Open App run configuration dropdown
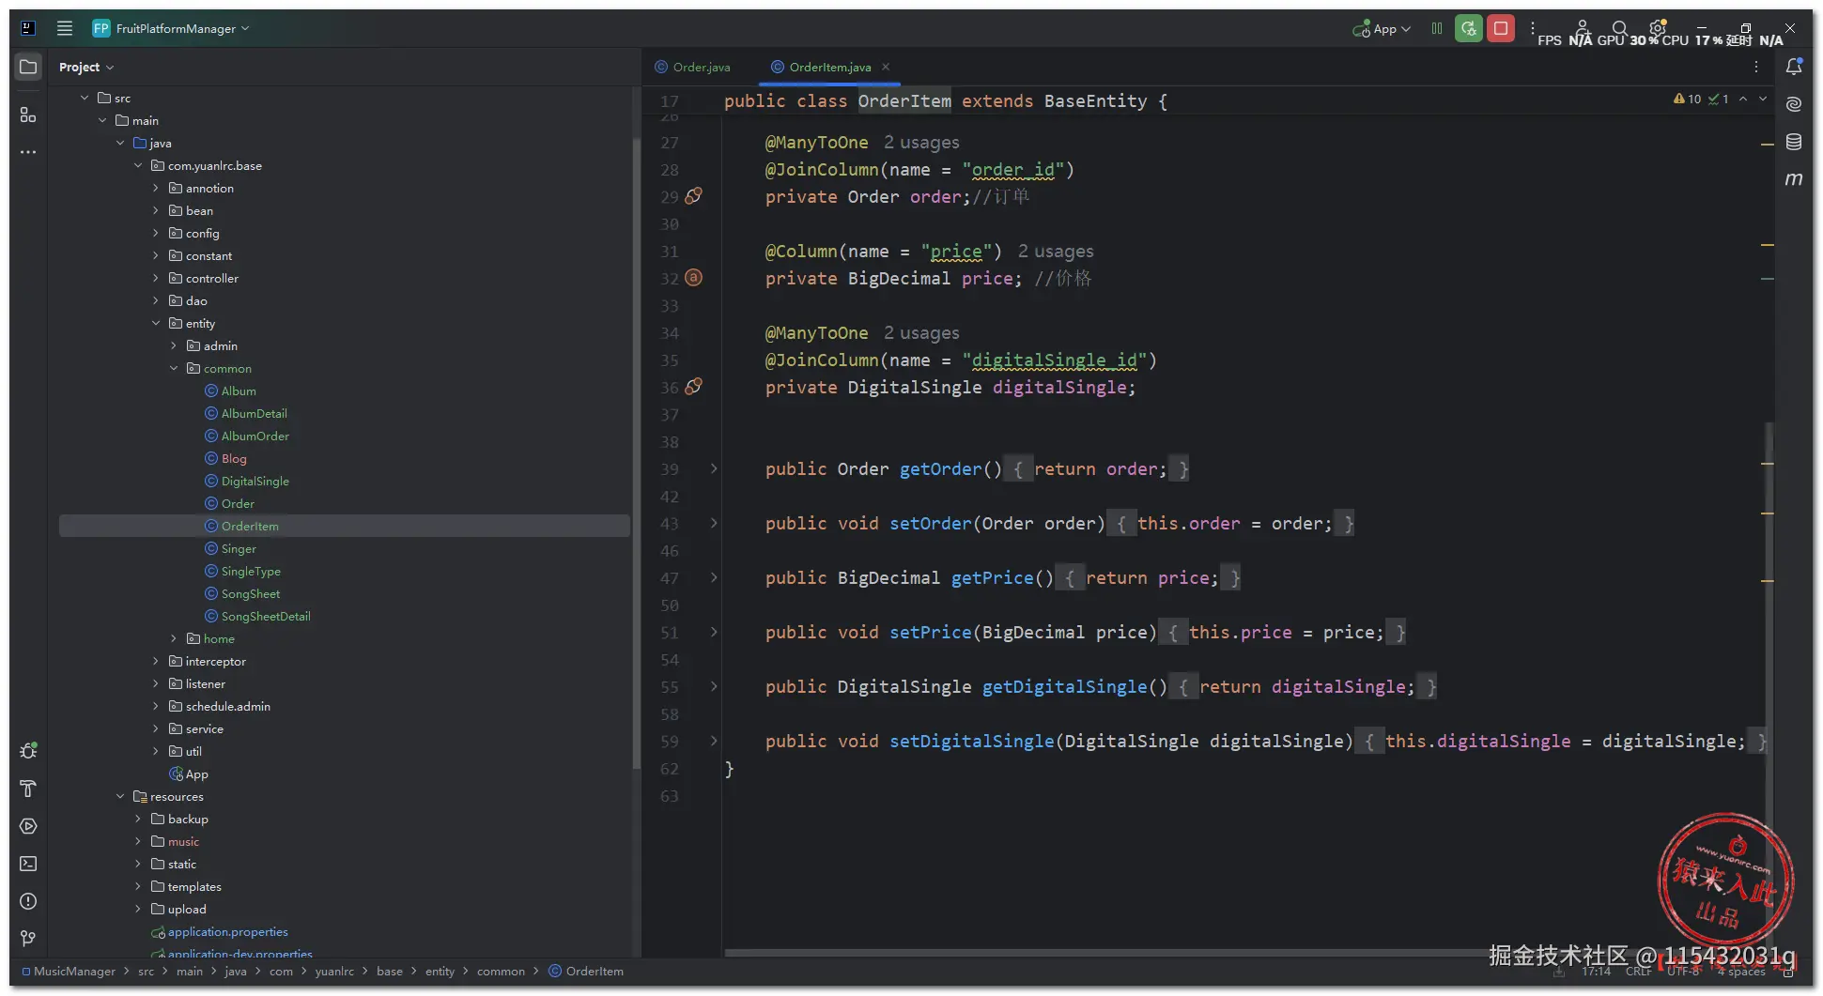 [1382, 29]
